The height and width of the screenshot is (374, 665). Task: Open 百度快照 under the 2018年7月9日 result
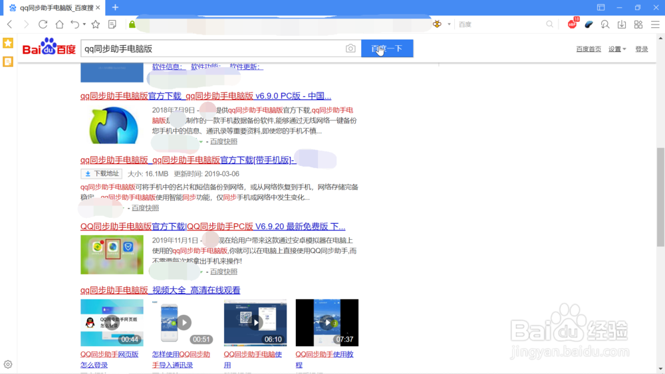tap(223, 141)
